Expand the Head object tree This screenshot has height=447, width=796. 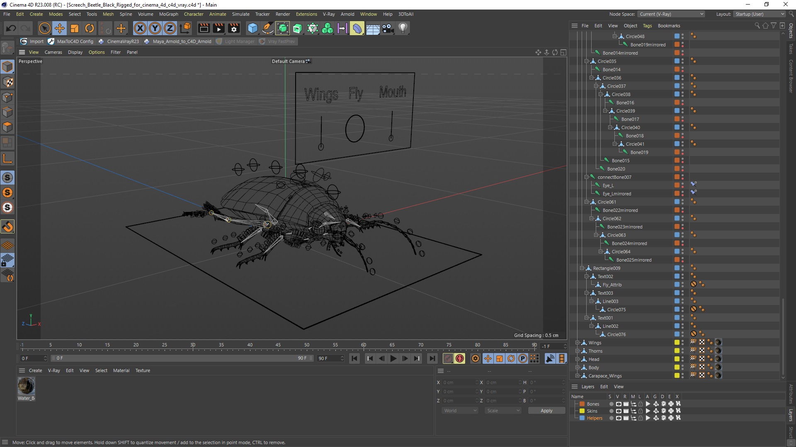[x=578, y=359]
